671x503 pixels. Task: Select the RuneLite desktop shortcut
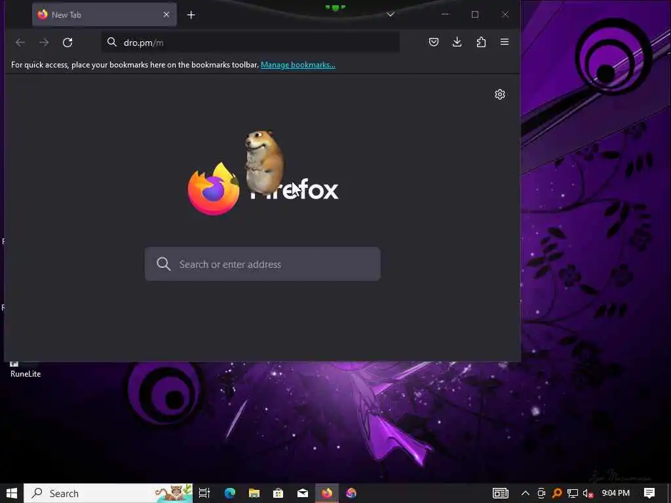coord(26,371)
